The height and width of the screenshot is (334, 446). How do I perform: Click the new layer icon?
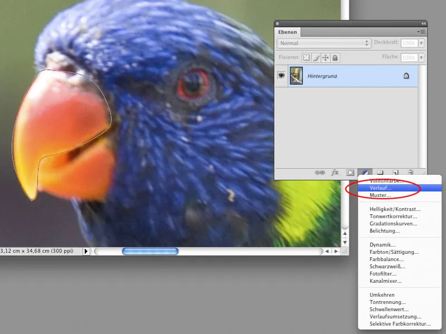pyautogui.click(x=396, y=173)
